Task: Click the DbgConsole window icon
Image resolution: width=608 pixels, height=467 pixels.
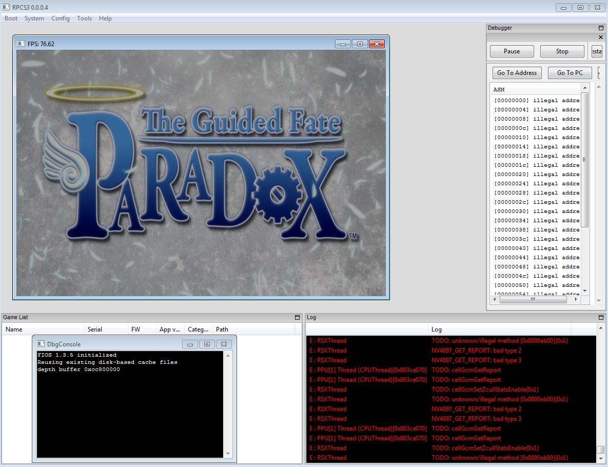Action: tap(41, 344)
